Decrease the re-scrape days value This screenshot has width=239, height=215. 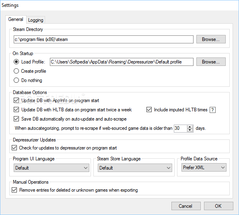point(190,130)
